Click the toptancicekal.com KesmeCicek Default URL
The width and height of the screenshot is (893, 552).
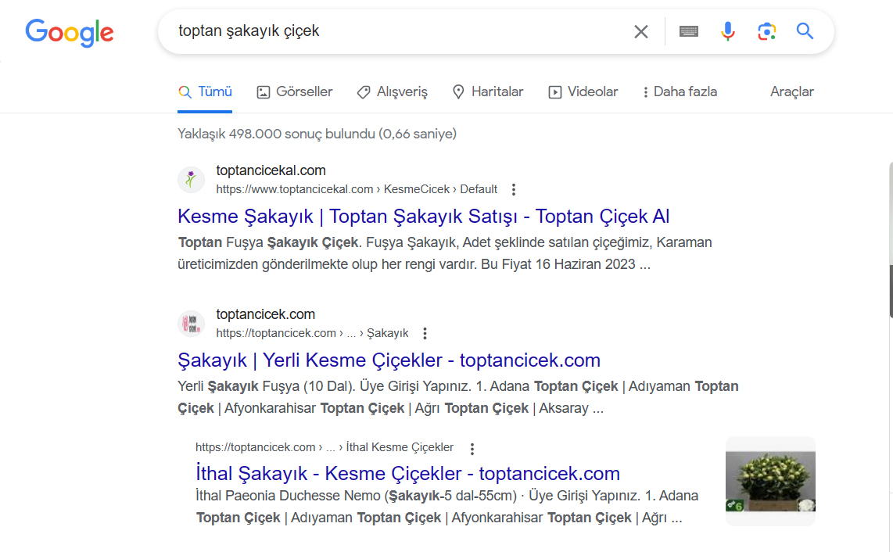pos(357,189)
